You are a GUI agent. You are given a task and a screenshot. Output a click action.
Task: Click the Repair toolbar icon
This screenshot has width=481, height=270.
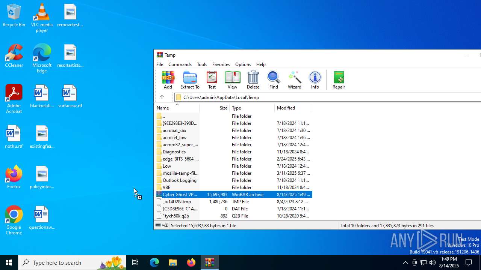point(339,80)
